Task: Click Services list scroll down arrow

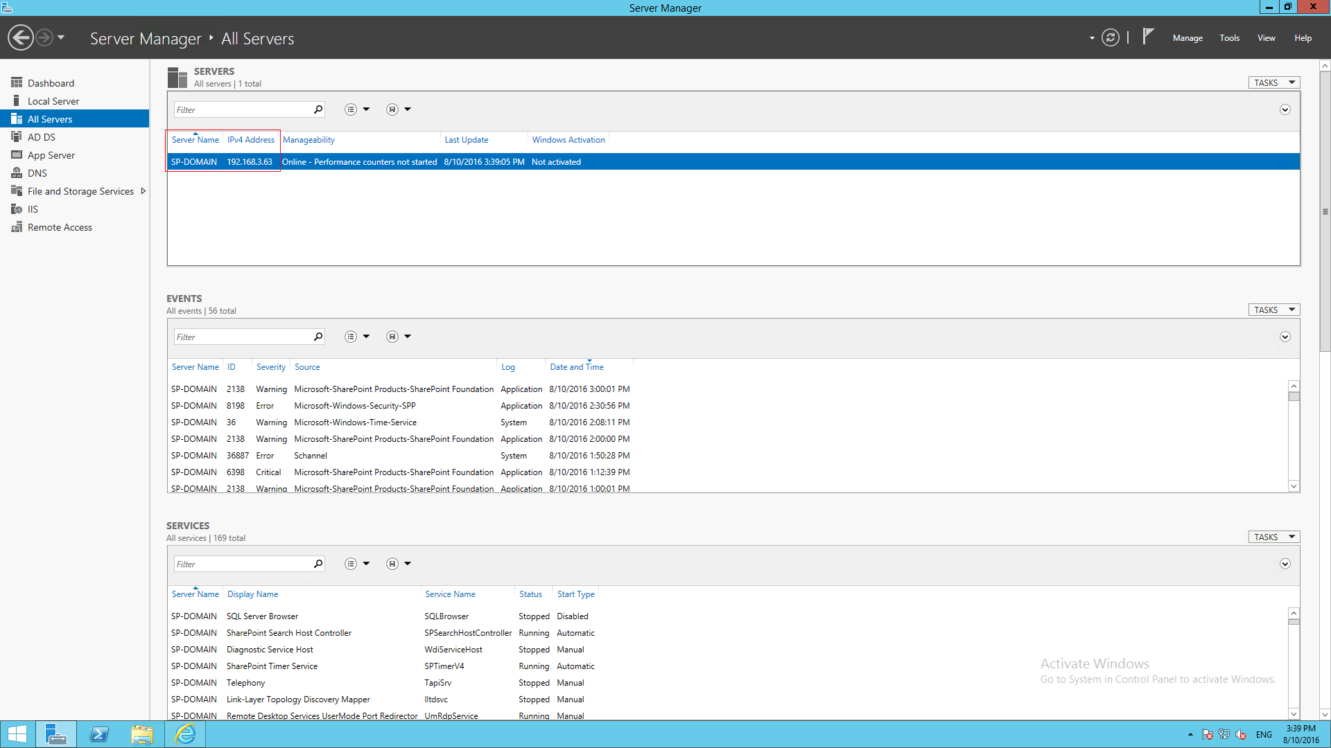Action: 1294,713
